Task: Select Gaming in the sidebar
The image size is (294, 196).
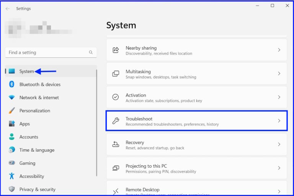Action: point(51,163)
